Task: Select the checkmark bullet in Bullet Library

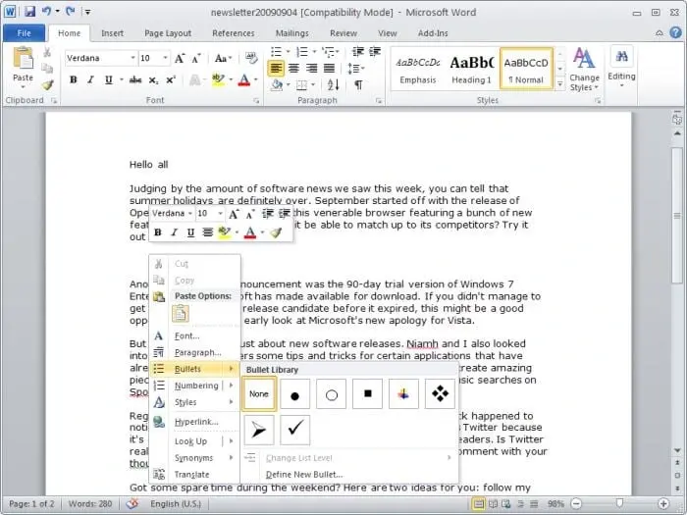Action: pos(294,429)
